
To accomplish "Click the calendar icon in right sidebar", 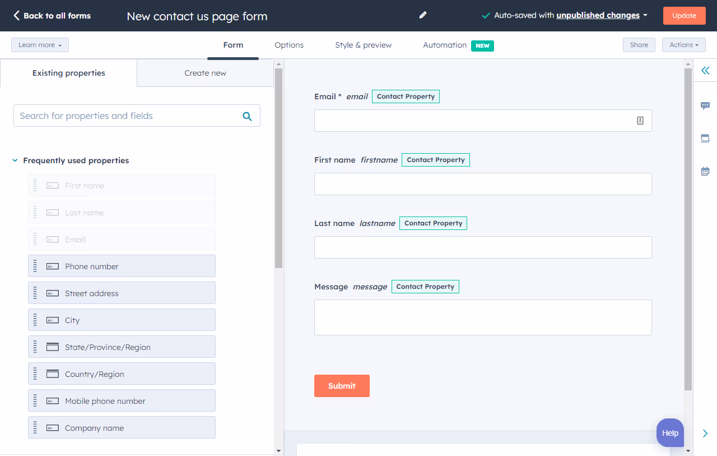I will point(705,171).
